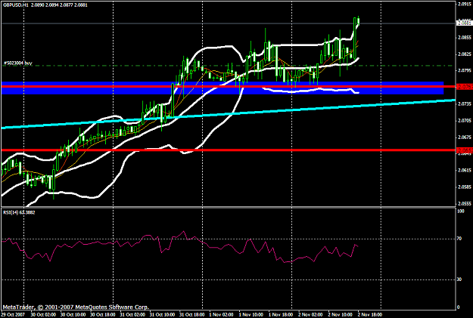This screenshot has width=473, height=318.
Task: Click the 2.0735 price axis label
Action: pos(465,104)
